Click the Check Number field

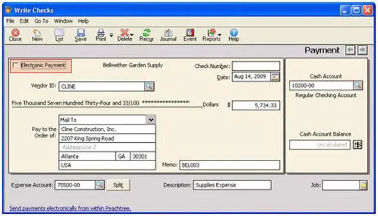coord(256,66)
